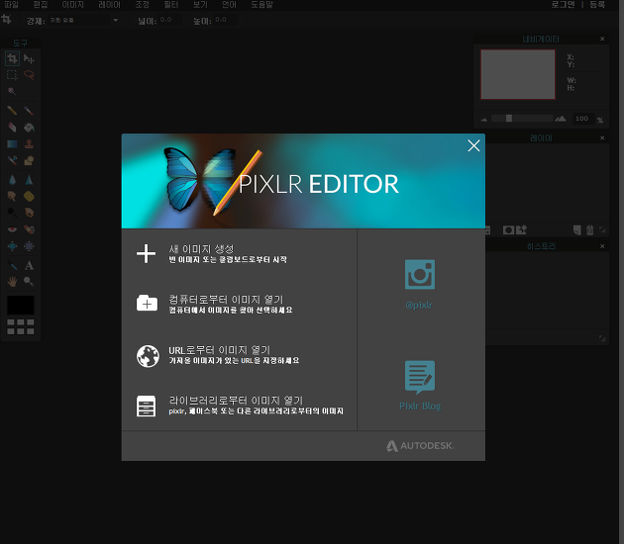The width and height of the screenshot is (624, 544).
Task: Click the 로그인 link
Action: pyautogui.click(x=563, y=4)
